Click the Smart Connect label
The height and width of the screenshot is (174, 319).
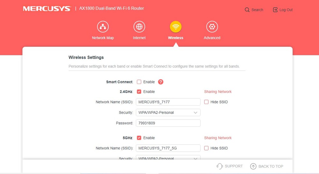[119, 82]
